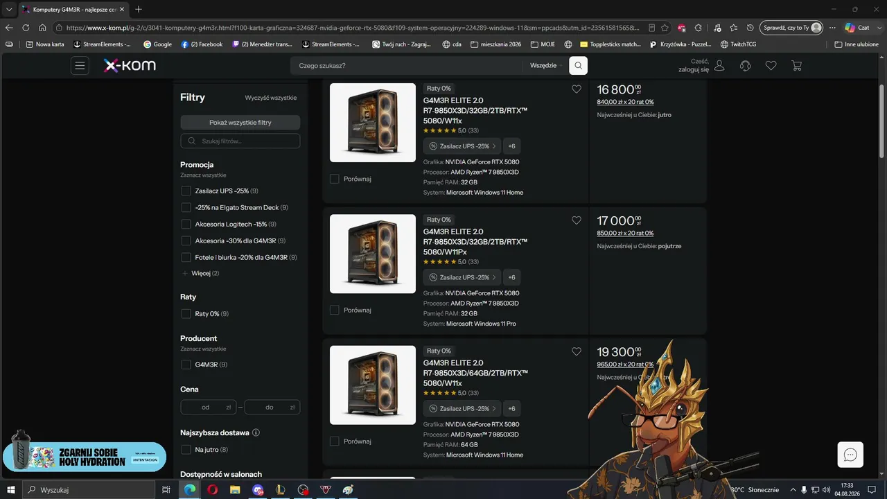Check the Na jutro delivery filter
Image resolution: width=887 pixels, height=499 pixels.
pyautogui.click(x=186, y=449)
